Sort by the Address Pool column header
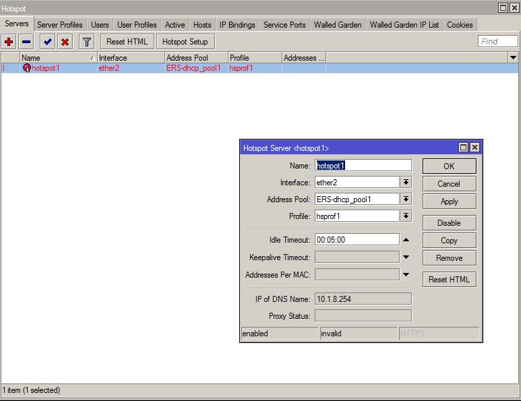521x401 pixels. point(195,58)
